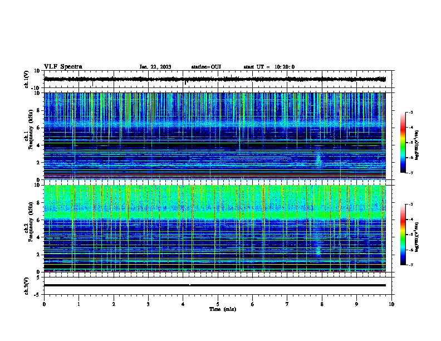The image size is (441, 341).
Task: Click the "VLF Spectra" plot title
Action: tap(63, 67)
